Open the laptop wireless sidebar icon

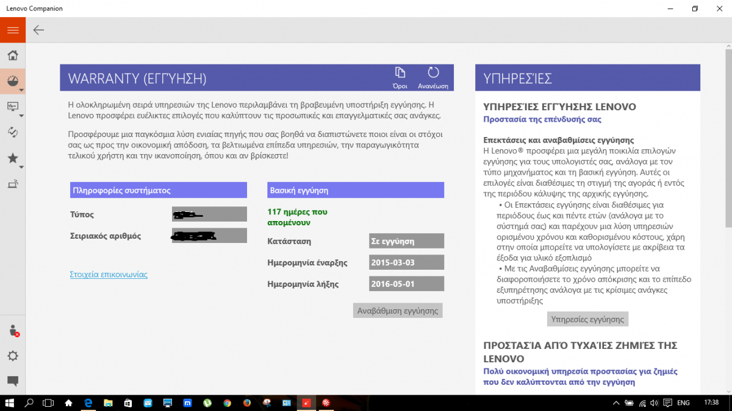12,183
